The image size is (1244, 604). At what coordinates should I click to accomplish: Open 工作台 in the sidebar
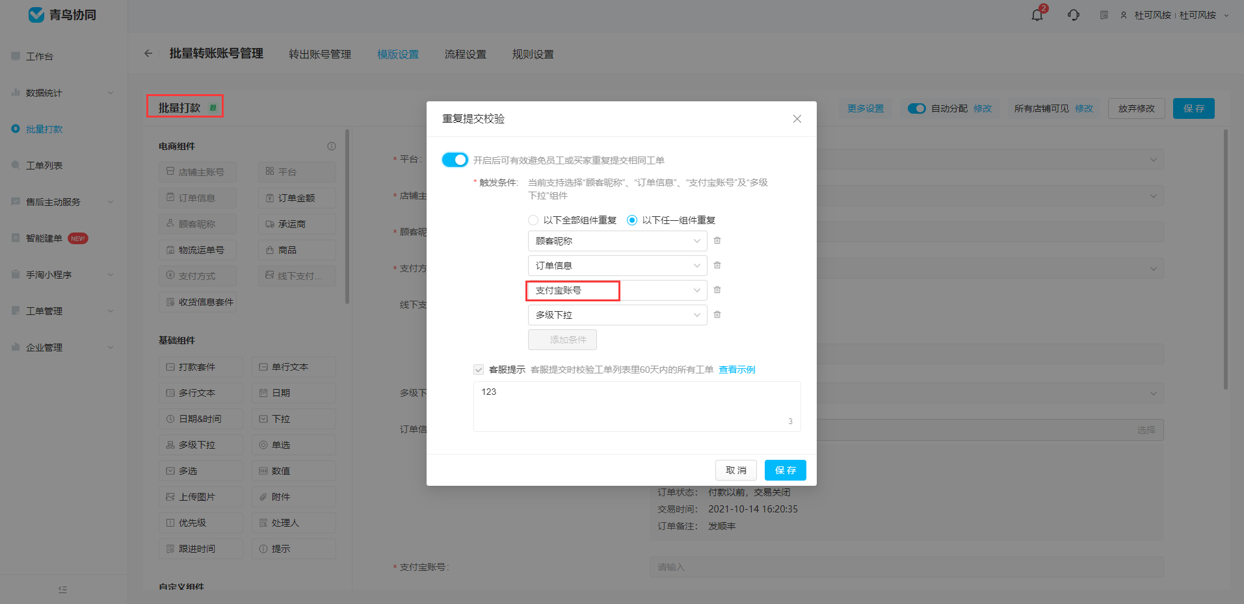click(x=39, y=57)
